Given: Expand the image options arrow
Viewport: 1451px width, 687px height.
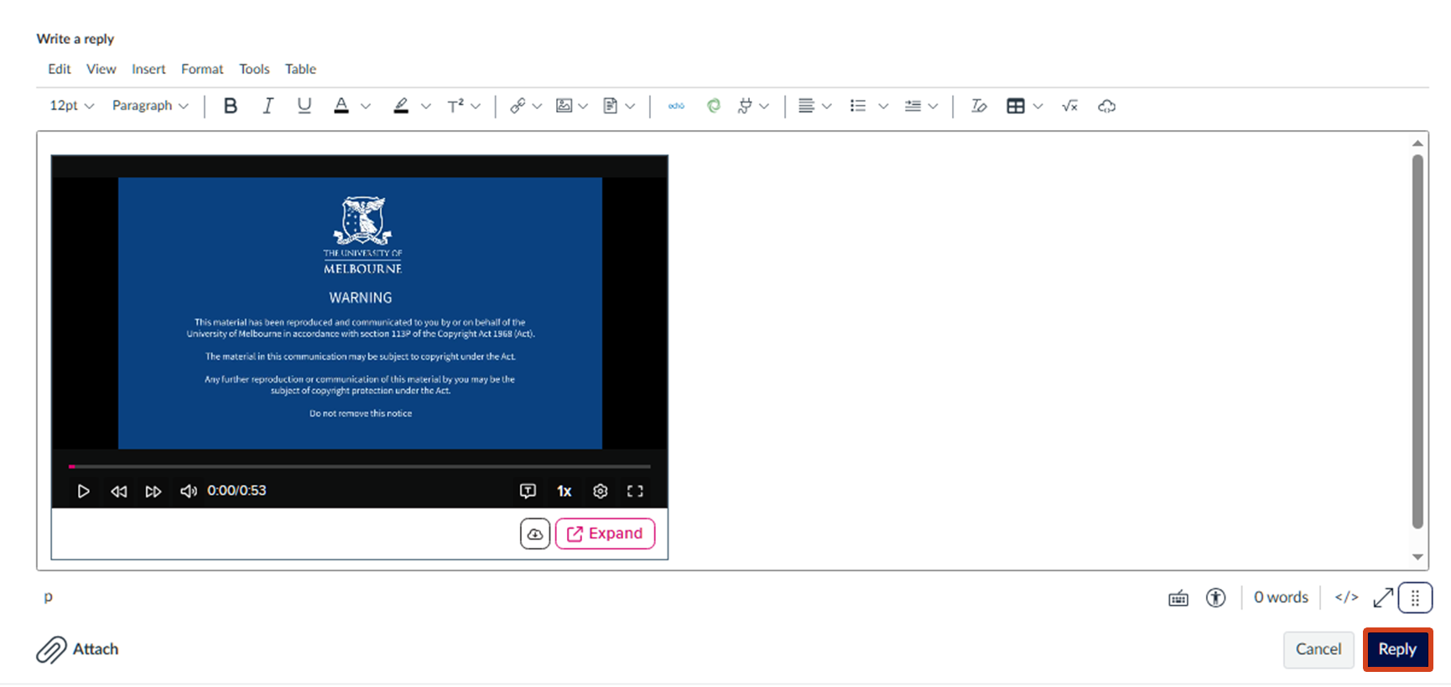Looking at the screenshot, I should tap(583, 106).
